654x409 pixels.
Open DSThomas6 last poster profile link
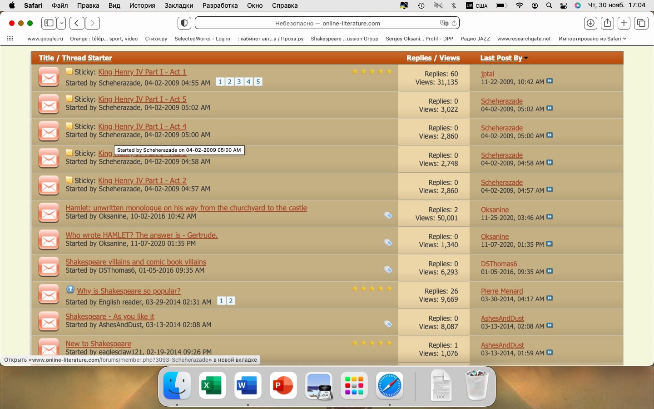click(x=499, y=264)
